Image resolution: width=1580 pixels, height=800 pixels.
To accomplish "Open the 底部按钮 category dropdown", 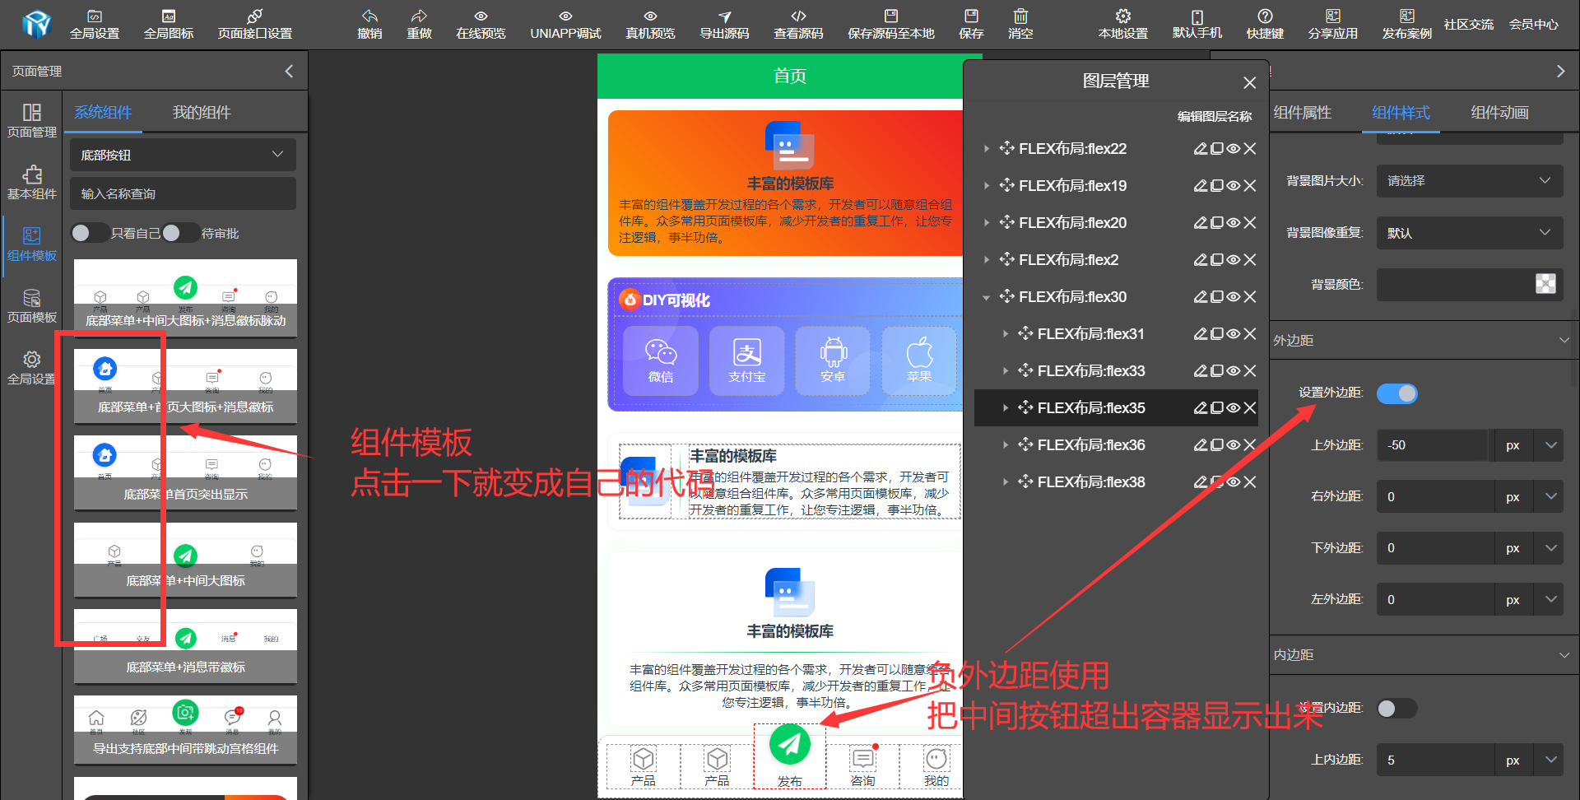I will (183, 155).
